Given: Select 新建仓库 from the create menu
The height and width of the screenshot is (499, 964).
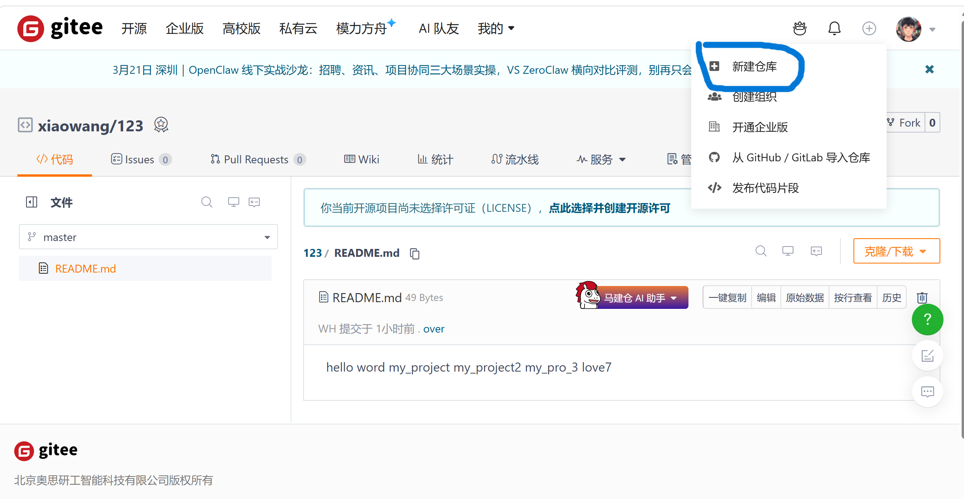Looking at the screenshot, I should (x=754, y=66).
